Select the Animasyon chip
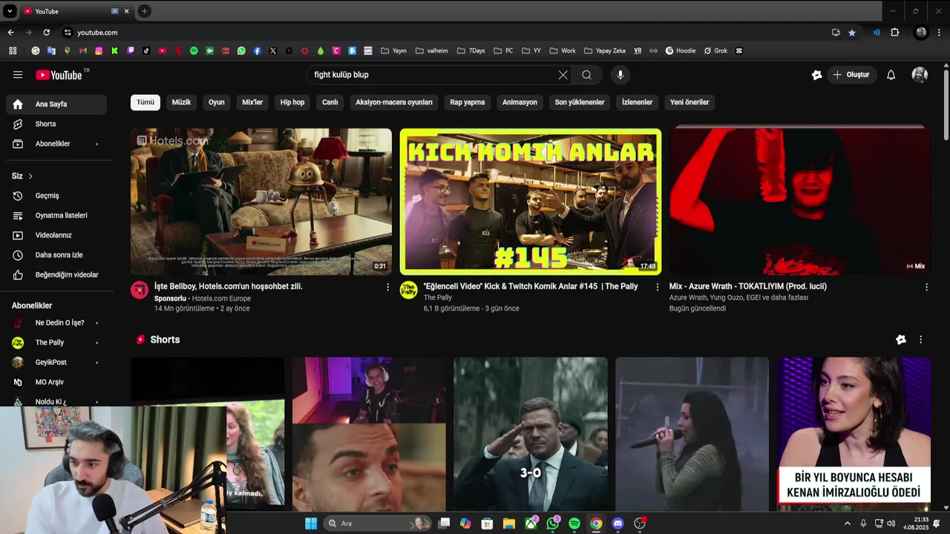The image size is (950, 534). point(520,102)
